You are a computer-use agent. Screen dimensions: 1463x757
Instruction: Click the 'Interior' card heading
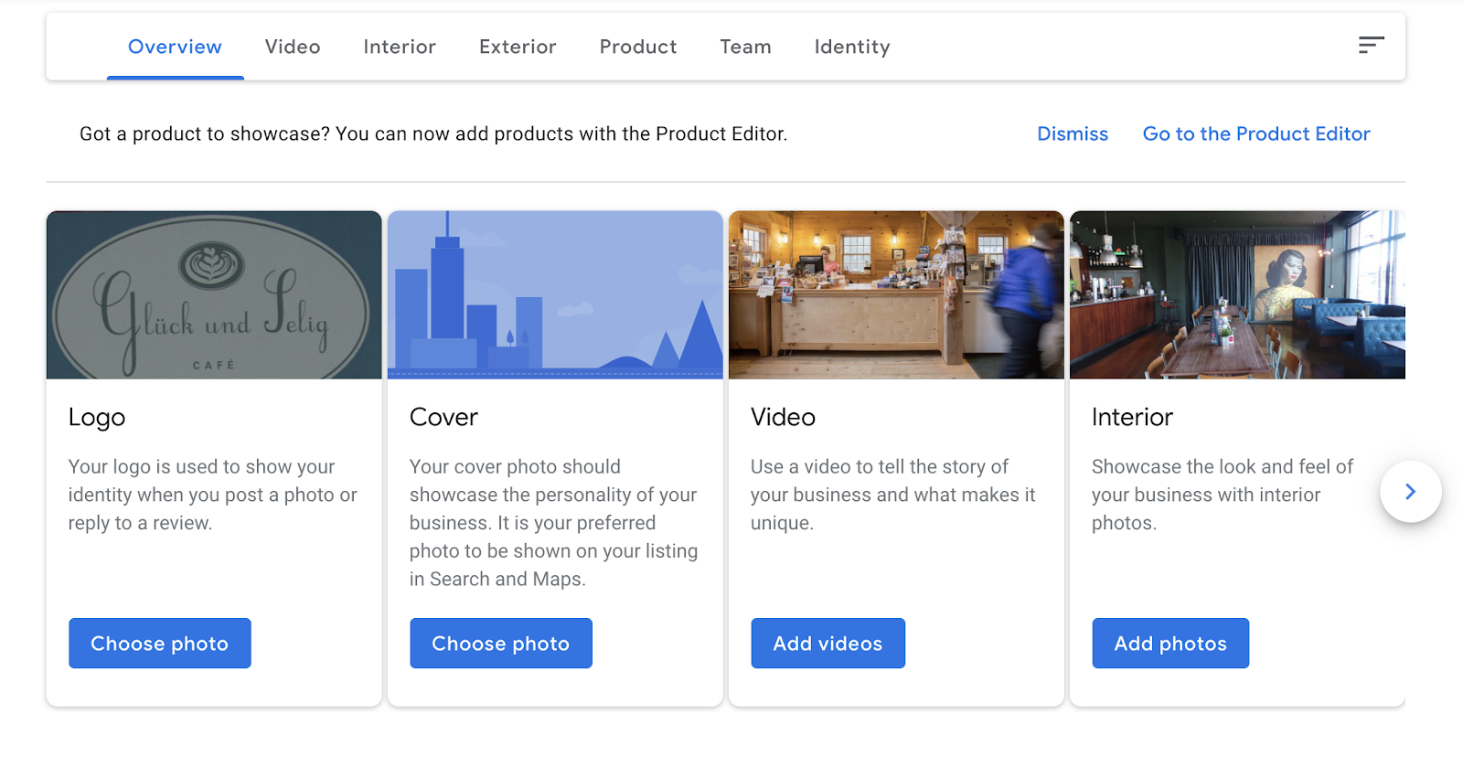coord(1132,418)
